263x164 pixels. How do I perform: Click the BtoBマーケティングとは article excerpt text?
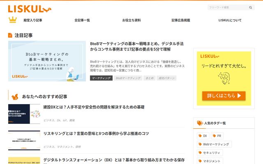[x=137, y=66]
